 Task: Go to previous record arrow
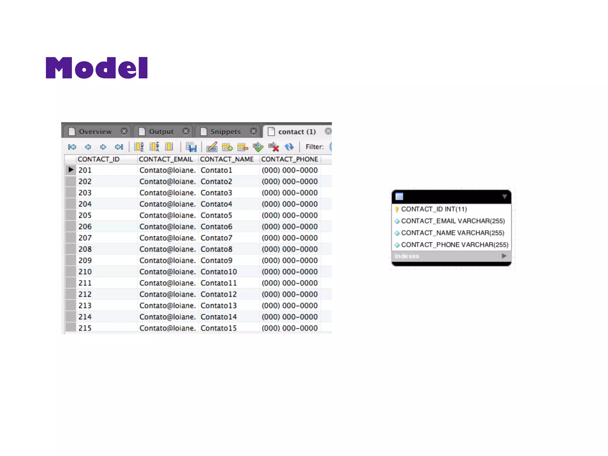tap(88, 147)
